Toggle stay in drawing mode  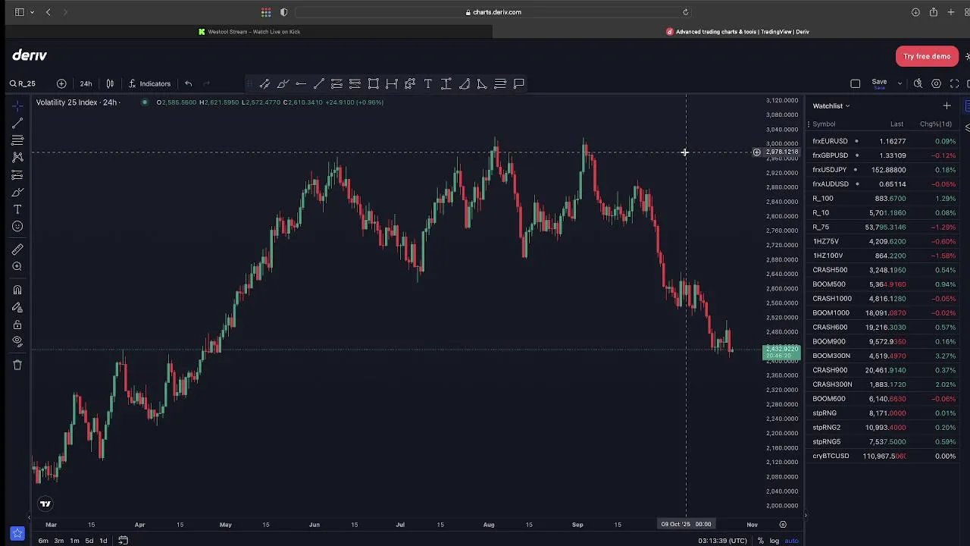17,307
